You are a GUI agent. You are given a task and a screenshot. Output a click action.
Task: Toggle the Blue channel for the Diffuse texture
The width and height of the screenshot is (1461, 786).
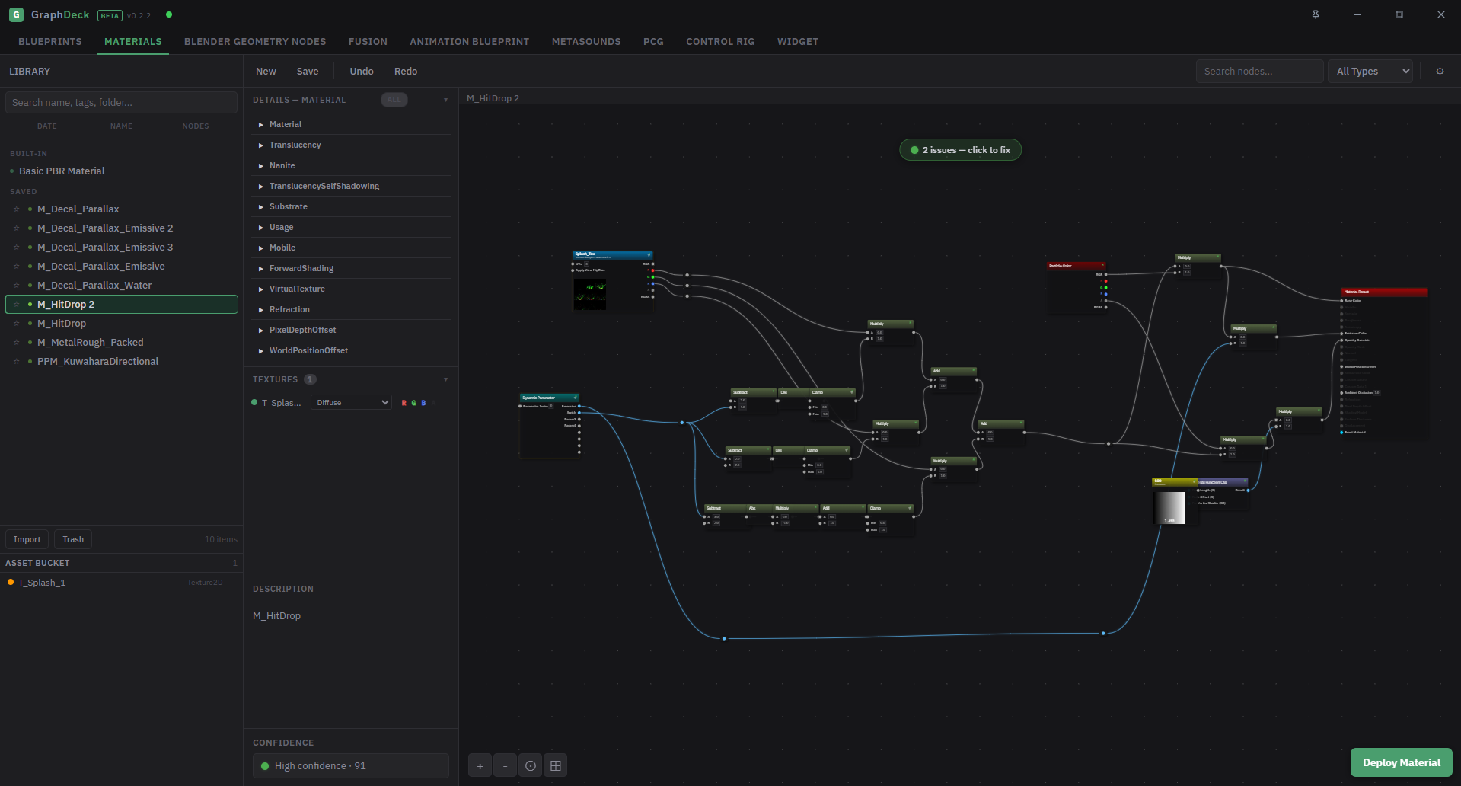(x=423, y=402)
